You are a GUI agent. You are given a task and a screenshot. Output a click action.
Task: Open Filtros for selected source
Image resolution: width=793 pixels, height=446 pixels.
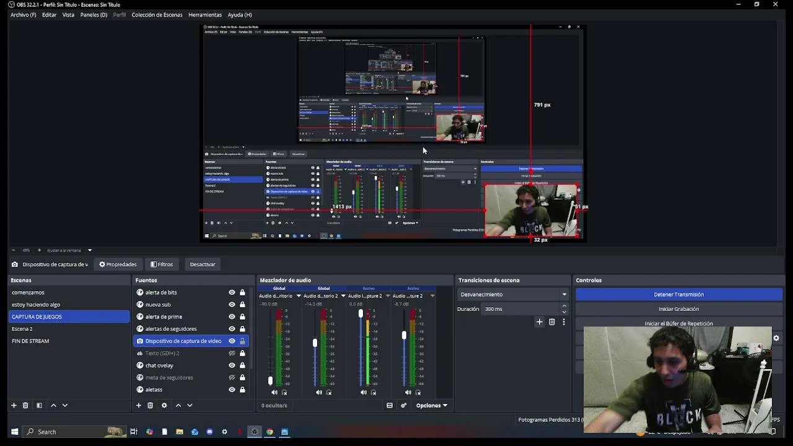pos(162,265)
